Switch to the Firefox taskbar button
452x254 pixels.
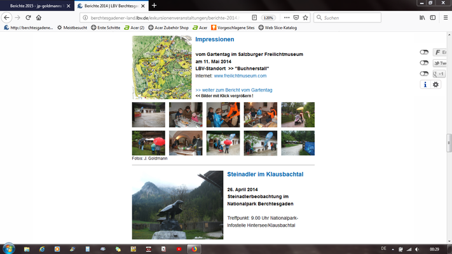click(x=194, y=249)
